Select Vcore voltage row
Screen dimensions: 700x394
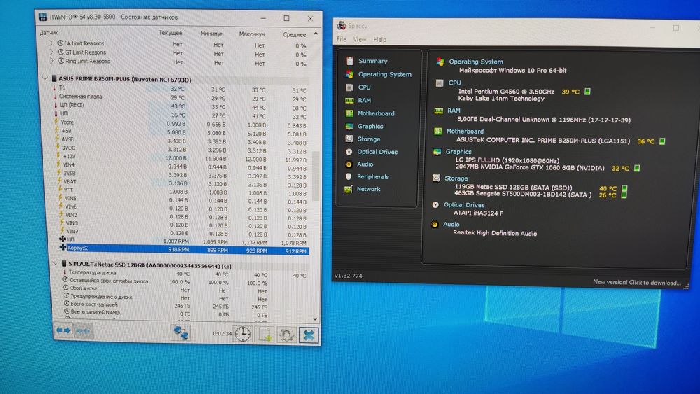tap(181, 123)
